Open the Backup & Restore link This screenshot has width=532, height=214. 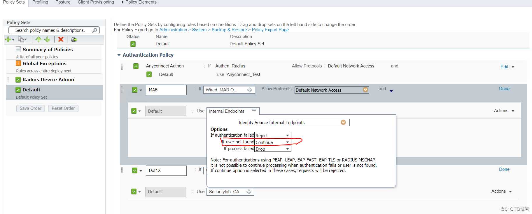tap(229, 30)
